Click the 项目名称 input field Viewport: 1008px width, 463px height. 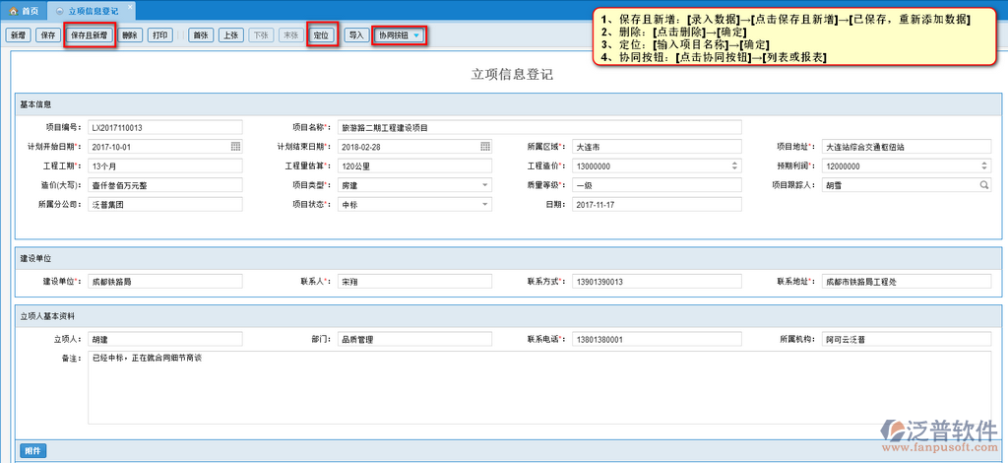coord(538,127)
